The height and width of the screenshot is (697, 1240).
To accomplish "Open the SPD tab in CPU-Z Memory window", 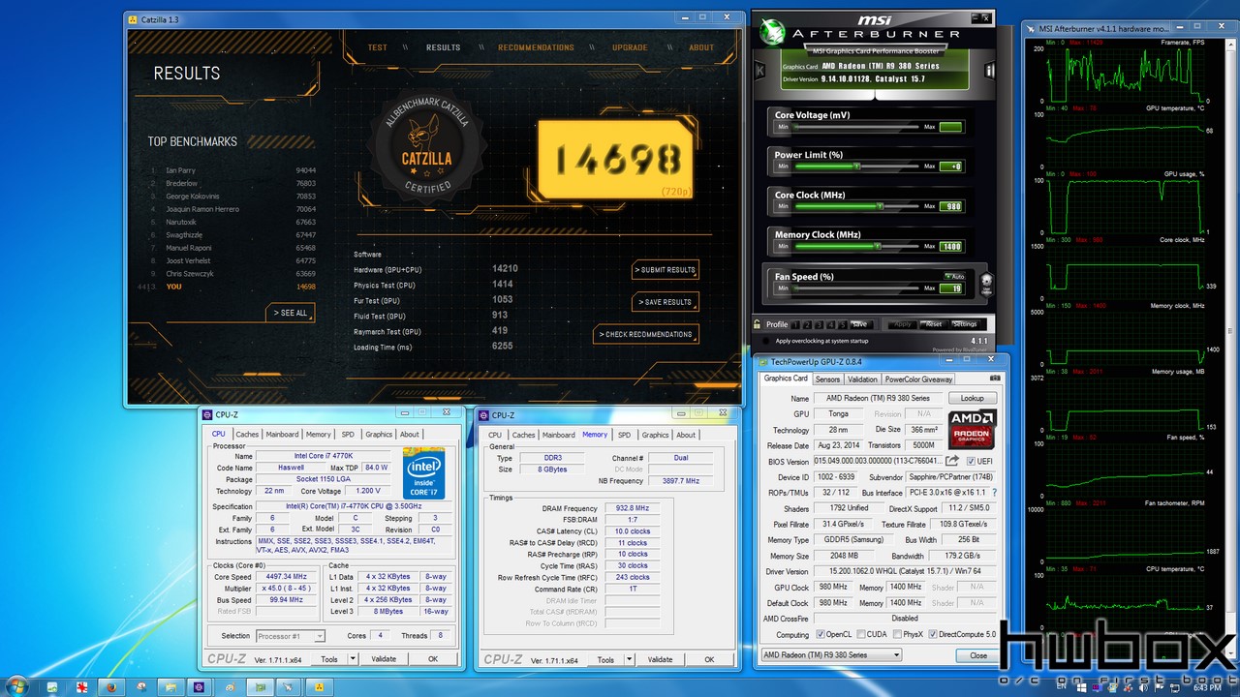I will coord(624,435).
